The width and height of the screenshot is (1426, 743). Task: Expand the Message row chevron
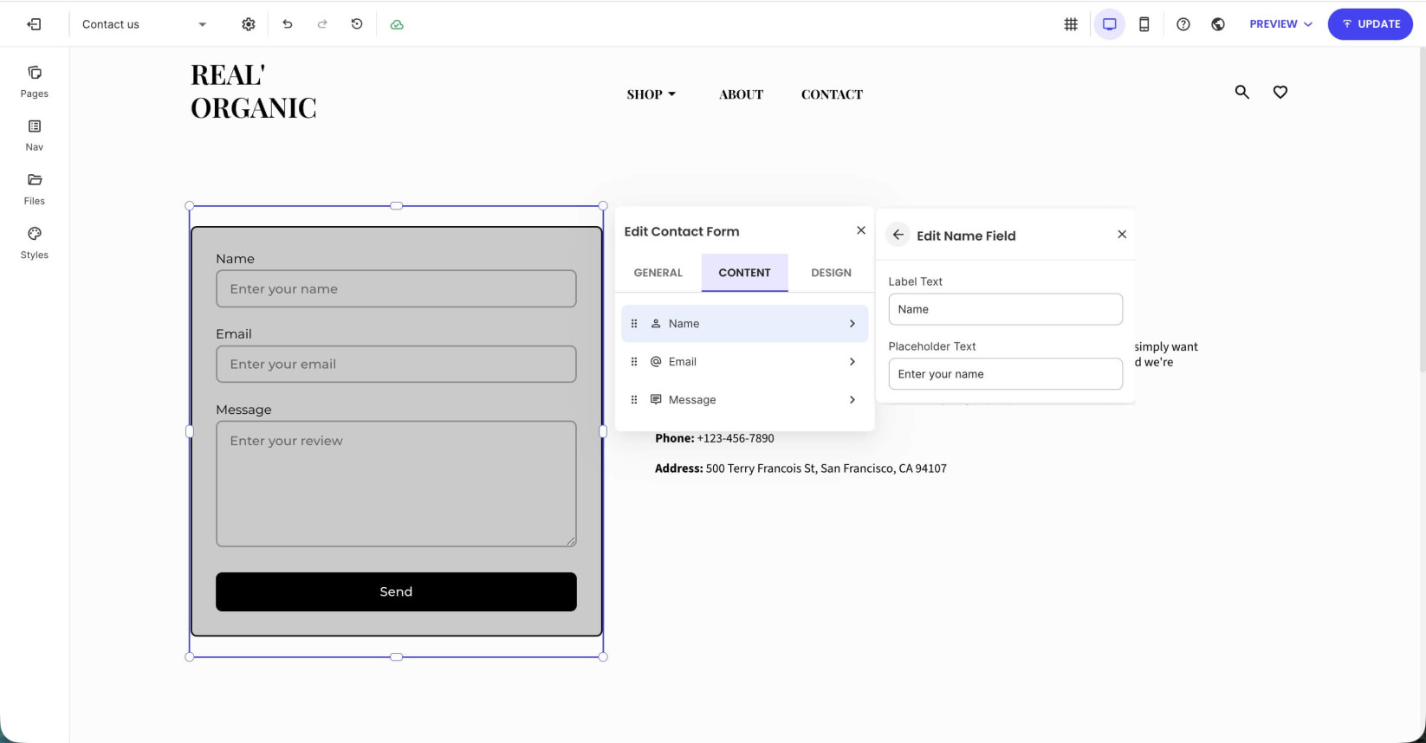(852, 399)
